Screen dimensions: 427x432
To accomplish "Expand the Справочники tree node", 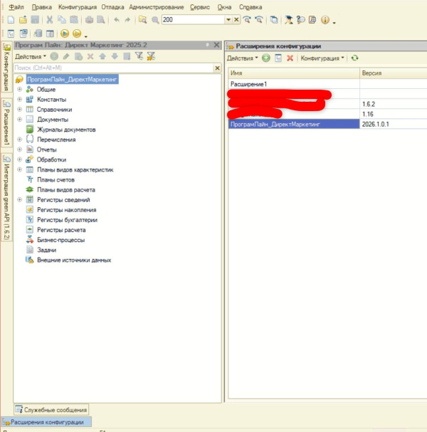I will point(19,110).
